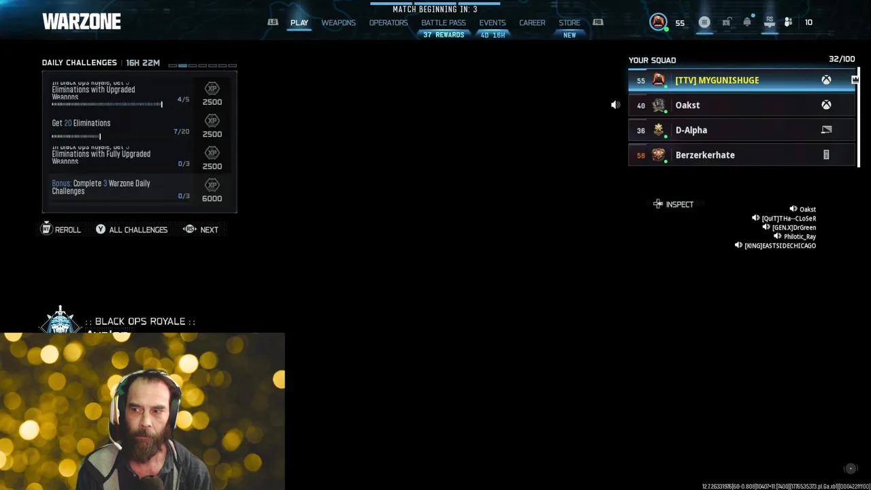Click the DAILY CHALLENGES header
Image resolution: width=871 pixels, height=490 pixels.
pos(80,63)
